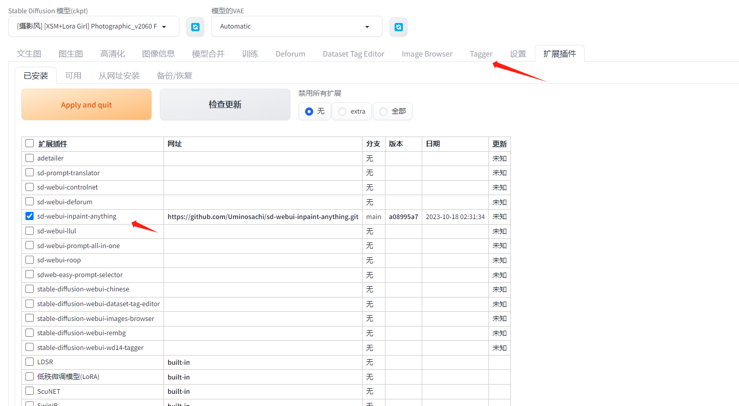
Task: Open the Dataset Tag Editor tab
Action: 353,53
